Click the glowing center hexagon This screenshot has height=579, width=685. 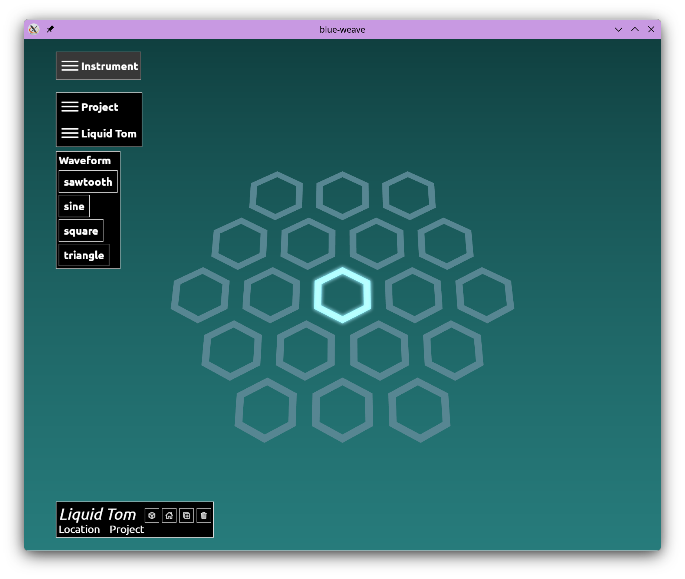point(342,295)
